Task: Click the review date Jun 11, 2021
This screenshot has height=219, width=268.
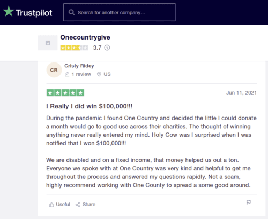Action: (x=241, y=93)
